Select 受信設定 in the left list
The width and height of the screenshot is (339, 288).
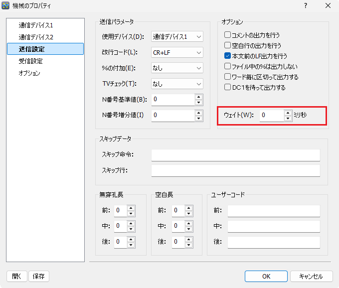(31, 61)
